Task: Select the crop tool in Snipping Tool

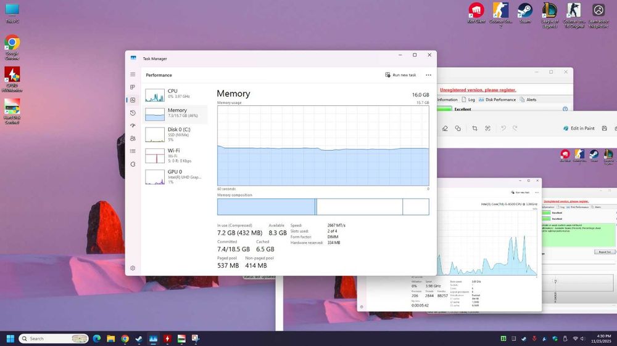Action: coord(474,129)
